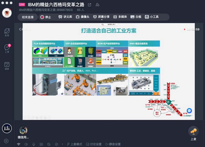Open the 课表 schedule sidebar icon
The image size is (205, 147).
7,66
